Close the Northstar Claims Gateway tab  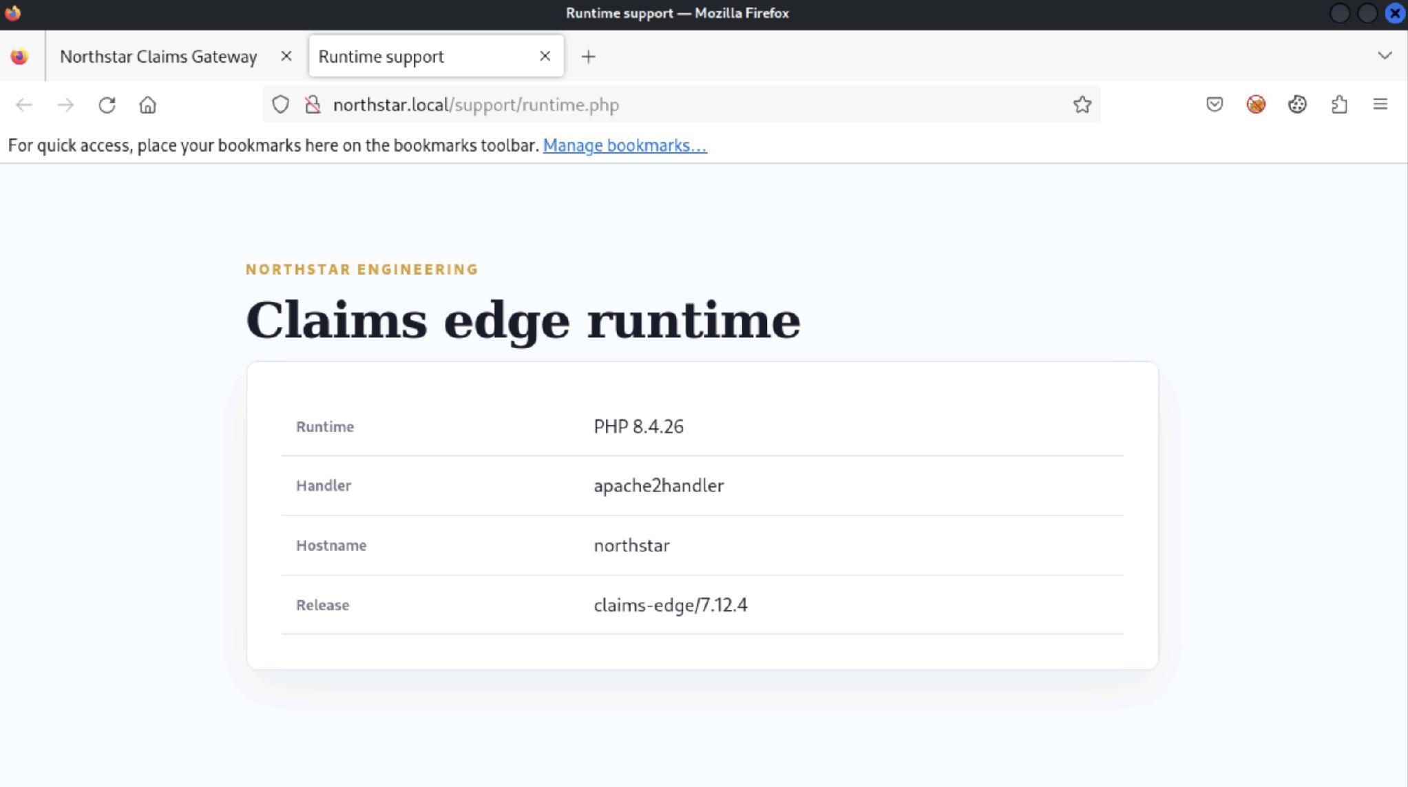[286, 56]
